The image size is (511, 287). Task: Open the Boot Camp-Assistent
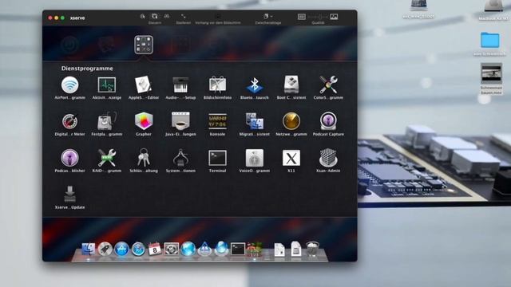[x=291, y=85]
